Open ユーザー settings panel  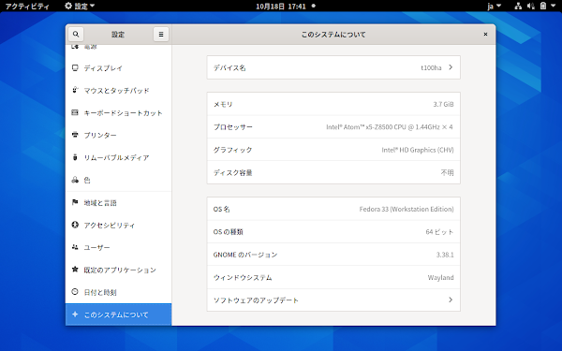(x=118, y=247)
